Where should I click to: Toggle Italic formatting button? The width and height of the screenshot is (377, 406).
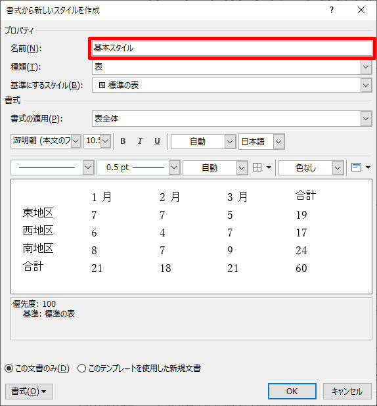[x=140, y=141]
